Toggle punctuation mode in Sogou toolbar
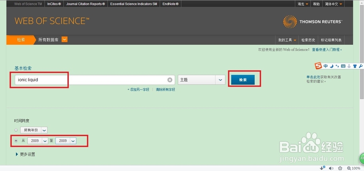 337,66
